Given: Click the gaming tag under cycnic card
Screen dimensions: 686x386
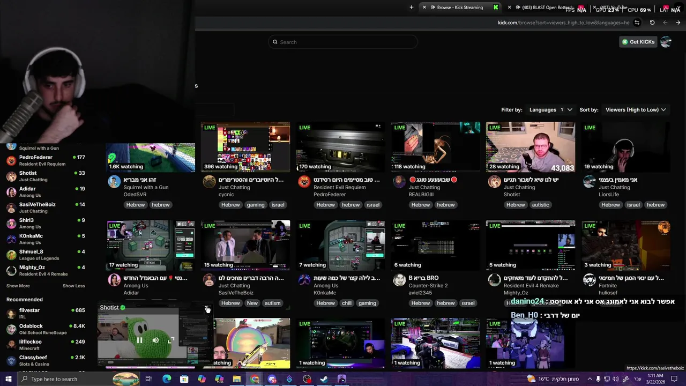Looking at the screenshot, I should pyautogui.click(x=256, y=205).
